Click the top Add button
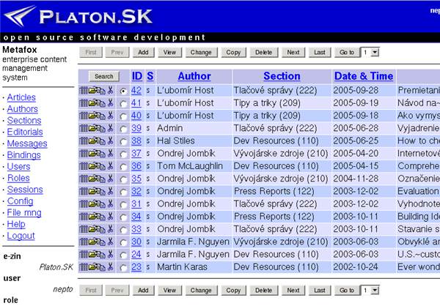Image resolution: width=440 pixels, height=306 pixels. tap(143, 53)
